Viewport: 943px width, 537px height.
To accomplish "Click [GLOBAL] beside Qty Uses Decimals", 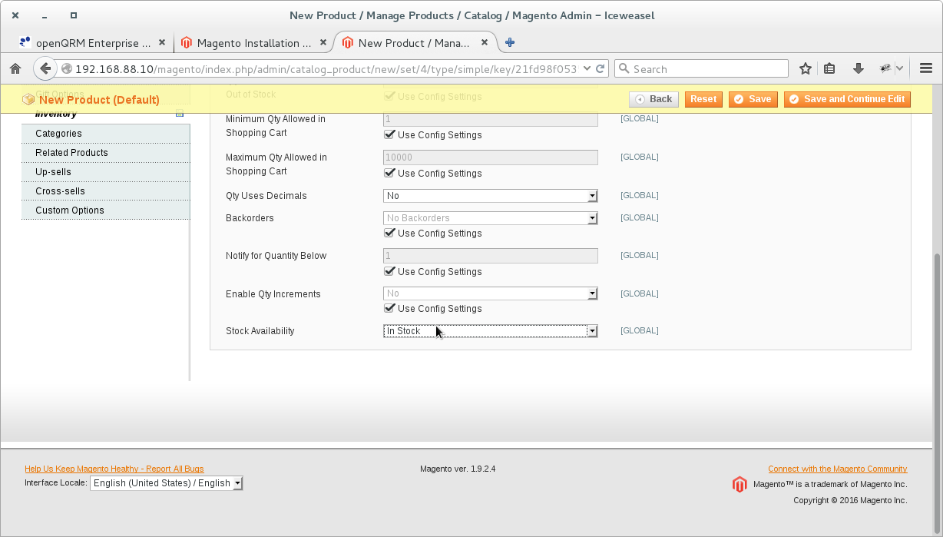I will (x=640, y=195).
